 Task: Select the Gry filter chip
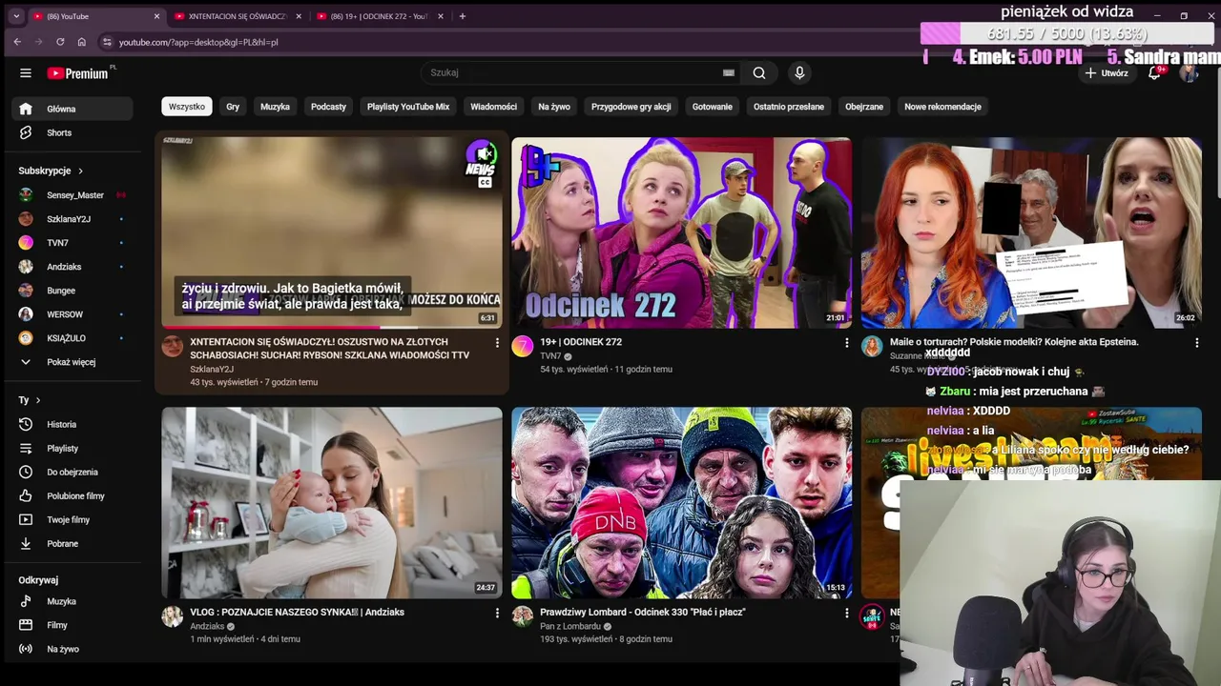(x=233, y=107)
